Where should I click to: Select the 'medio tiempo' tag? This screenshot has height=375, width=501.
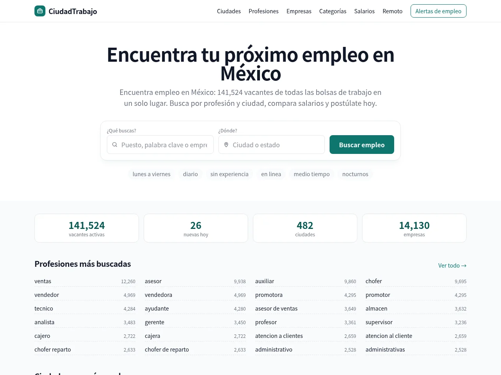(x=312, y=174)
